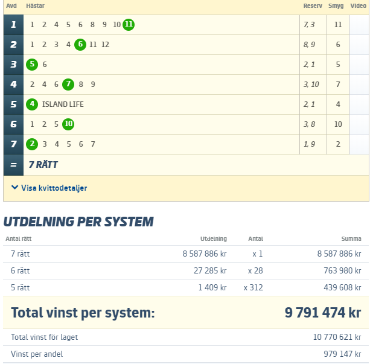Click count x 28 for 6 rätt
Screen dimensions: 373x364
(255, 271)
